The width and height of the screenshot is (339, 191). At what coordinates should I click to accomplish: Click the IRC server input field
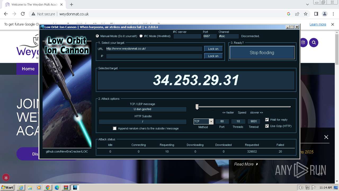tap(187, 36)
